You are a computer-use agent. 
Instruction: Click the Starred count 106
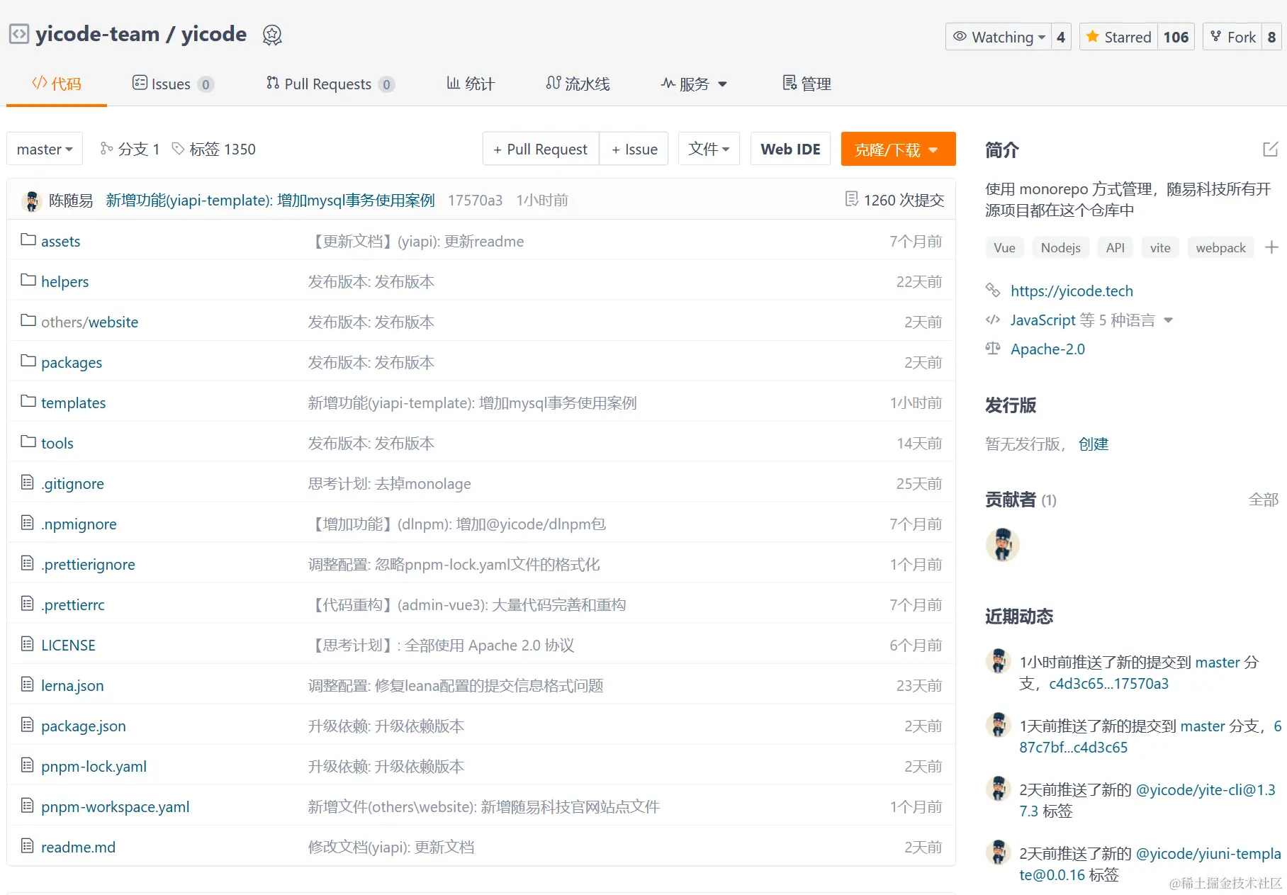pos(1176,37)
